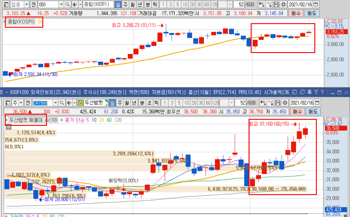
Task: Click the 전 button in KOSPI toolbar
Action: click(x=34, y=5)
